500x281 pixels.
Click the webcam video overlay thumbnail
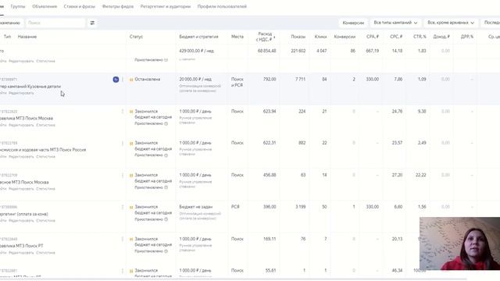459,244
